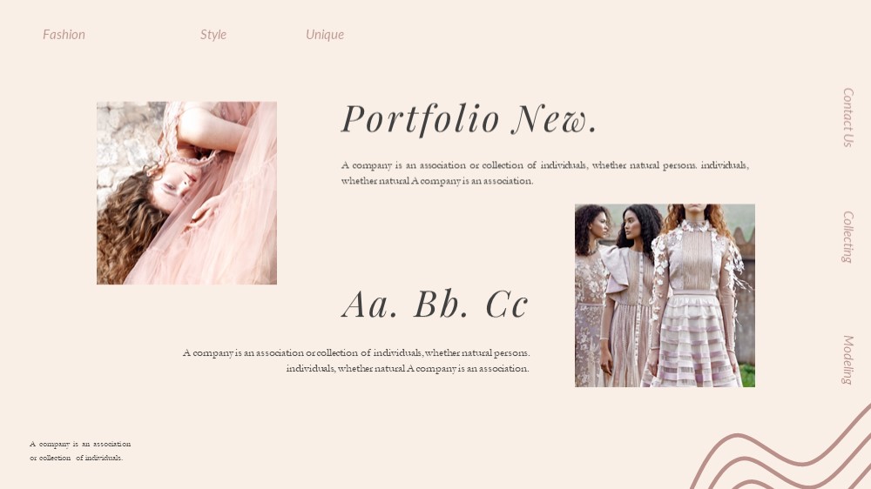The width and height of the screenshot is (871, 489).
Task: Click the vertical Collecting link
Action: coord(847,237)
